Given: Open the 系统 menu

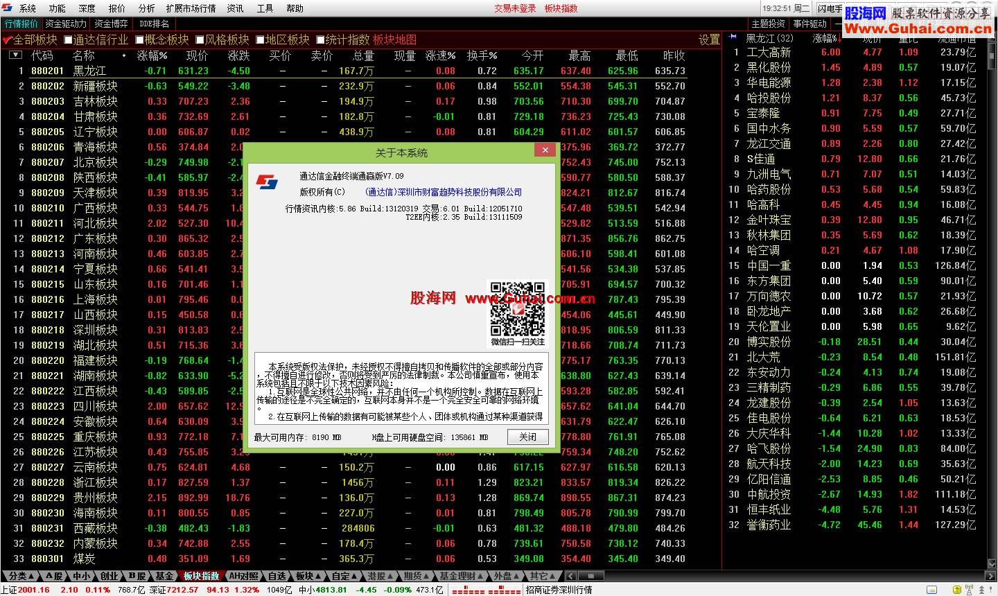Looking at the screenshot, I should tap(28, 8).
